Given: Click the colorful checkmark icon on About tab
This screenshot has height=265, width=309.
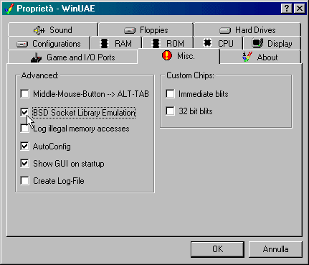Looking at the screenshot, I should pos(247,57).
